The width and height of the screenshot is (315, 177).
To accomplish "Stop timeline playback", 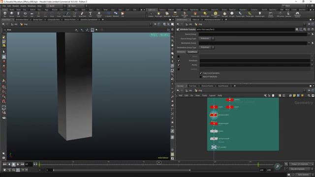I will tap(13, 164).
